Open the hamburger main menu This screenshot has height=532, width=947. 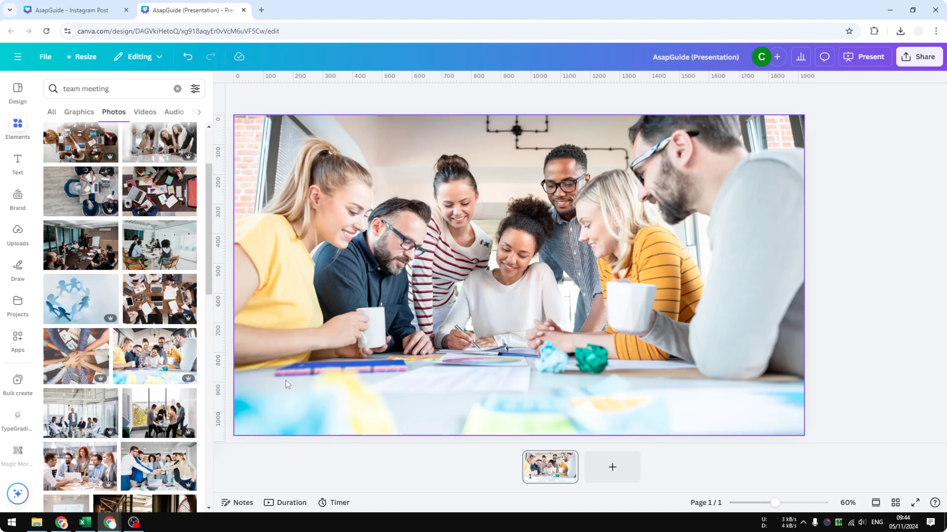(18, 57)
